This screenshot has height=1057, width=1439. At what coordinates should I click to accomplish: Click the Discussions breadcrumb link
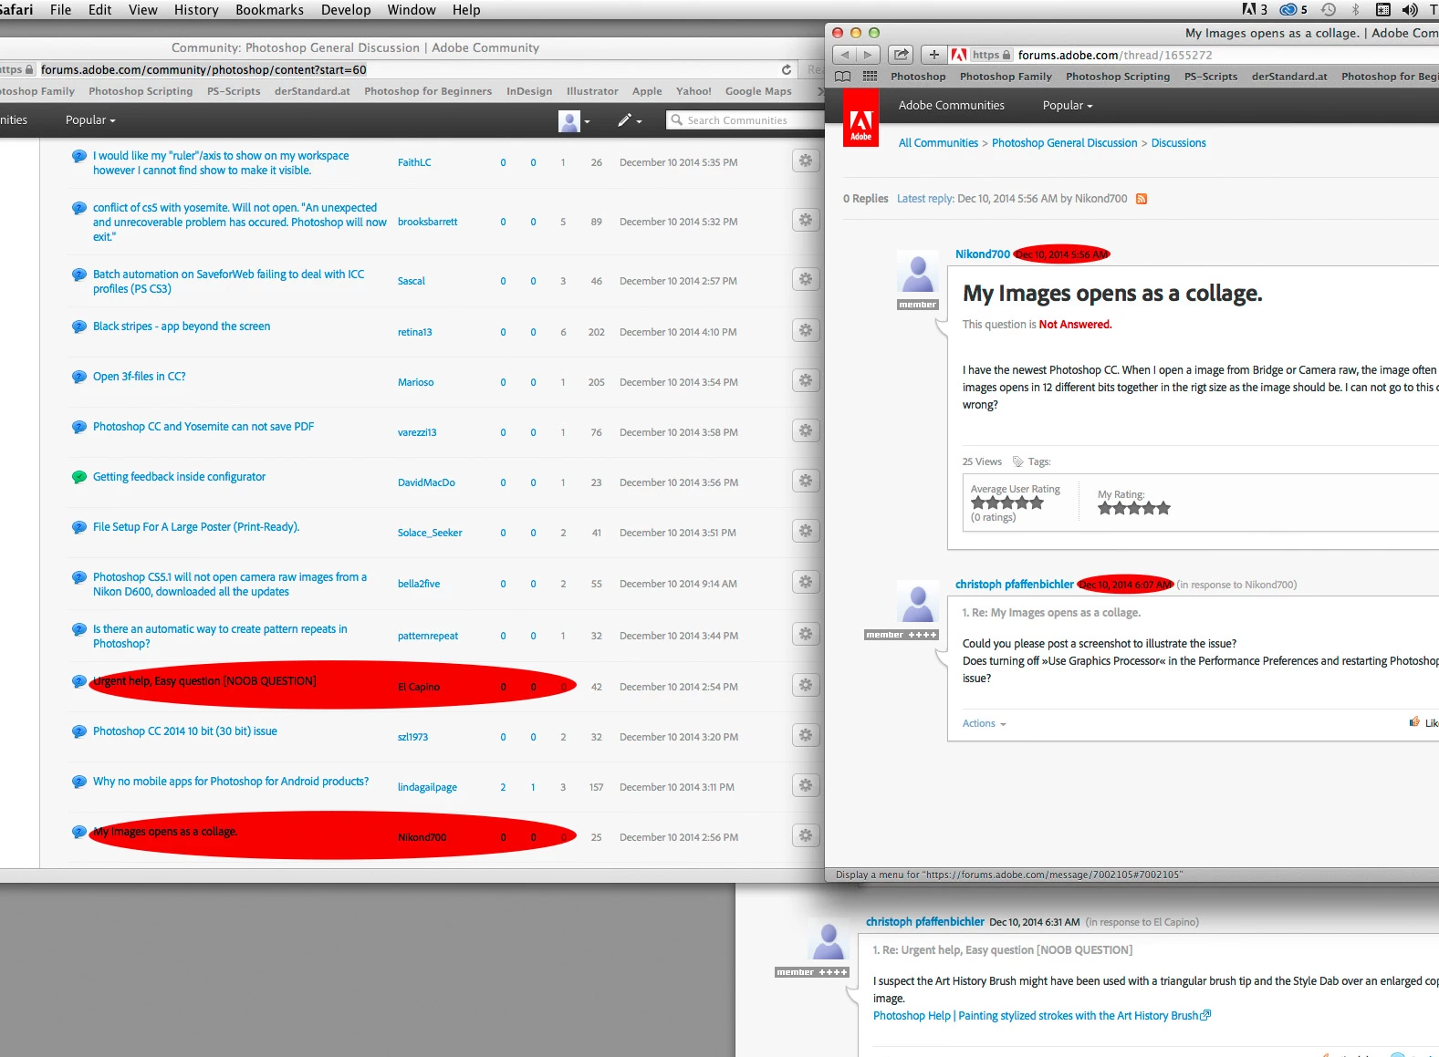[x=1178, y=143]
